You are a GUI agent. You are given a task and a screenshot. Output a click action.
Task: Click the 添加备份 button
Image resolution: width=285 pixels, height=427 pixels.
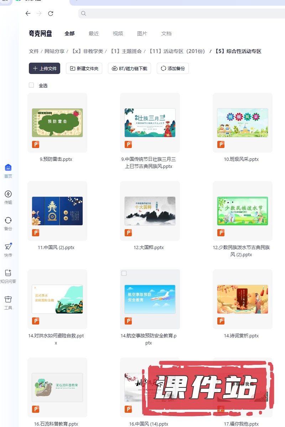click(172, 68)
